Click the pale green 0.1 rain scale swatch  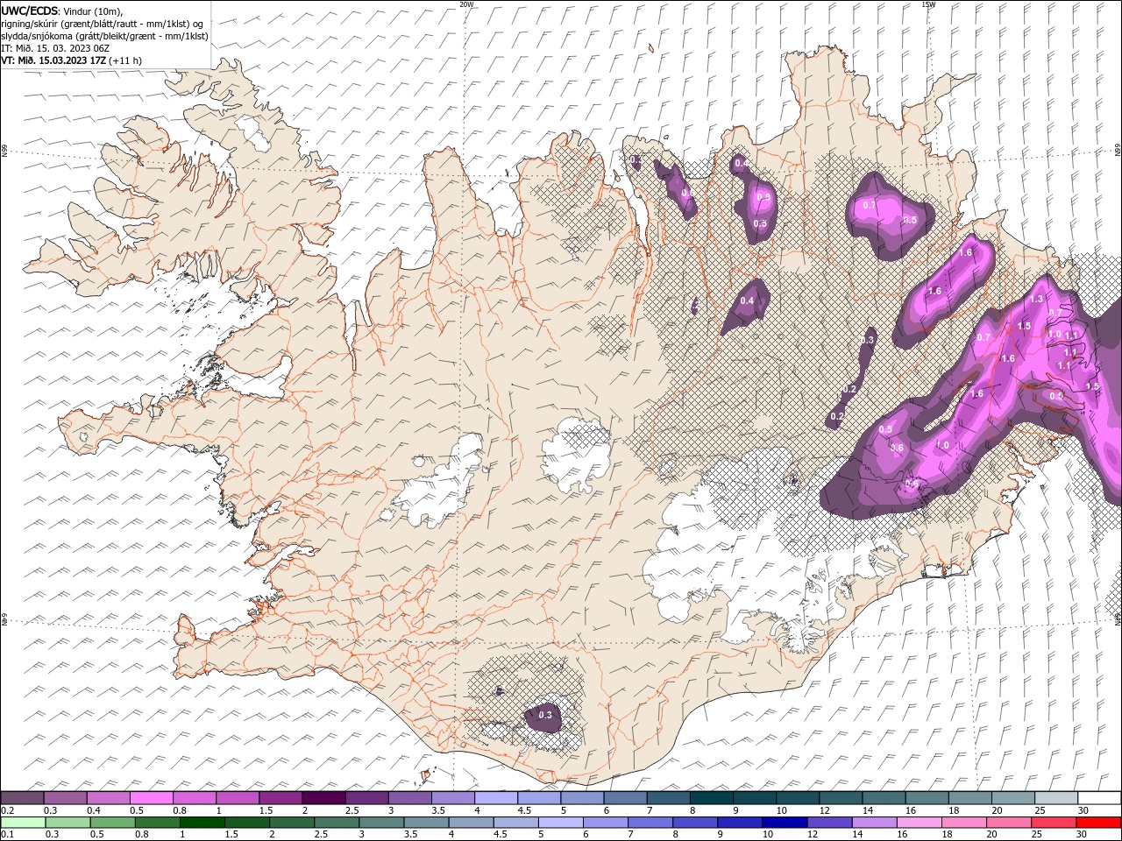(x=22, y=822)
